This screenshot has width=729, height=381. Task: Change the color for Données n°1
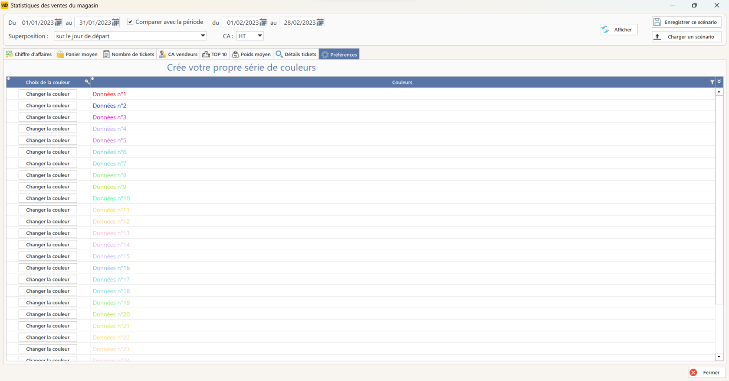coord(48,94)
